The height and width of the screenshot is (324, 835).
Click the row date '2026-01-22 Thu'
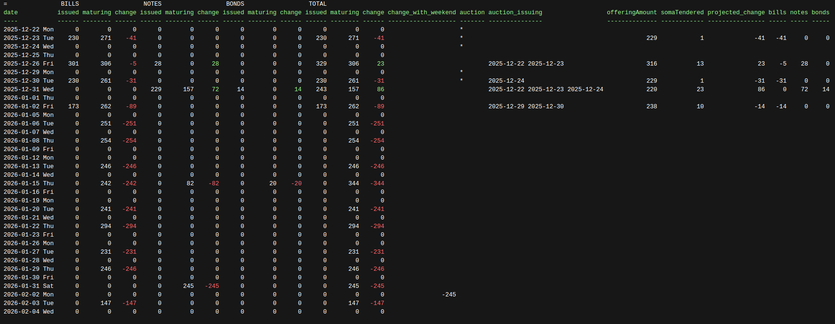[x=29, y=226]
